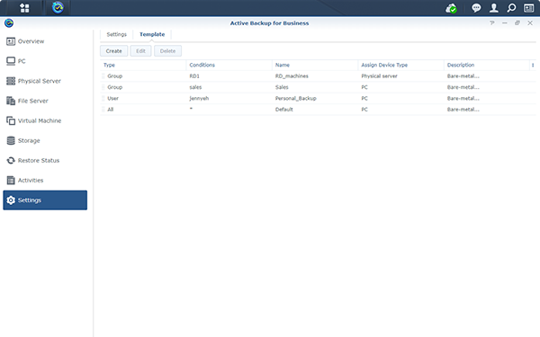Click the asterisk condition of Default row
The height and width of the screenshot is (337, 540).
pos(191,109)
